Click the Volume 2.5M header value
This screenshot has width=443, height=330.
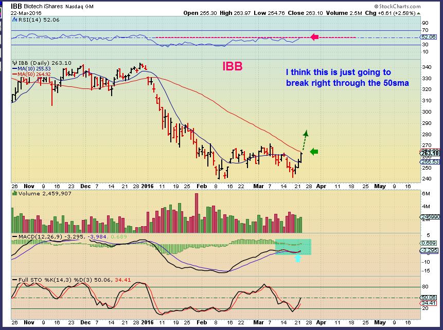(x=344, y=13)
